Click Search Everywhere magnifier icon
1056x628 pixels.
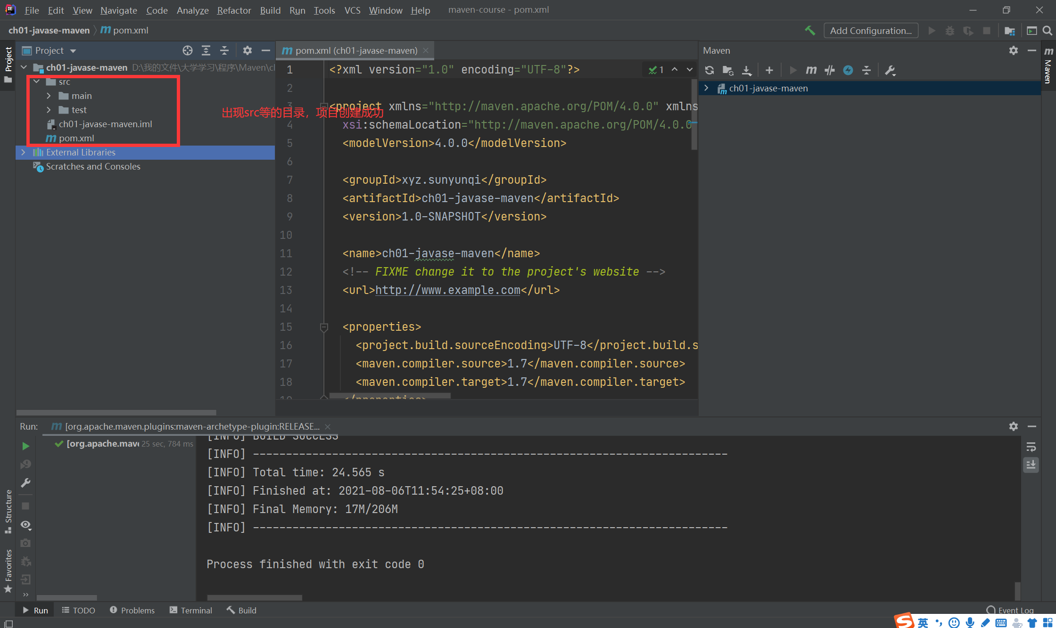pos(1047,31)
